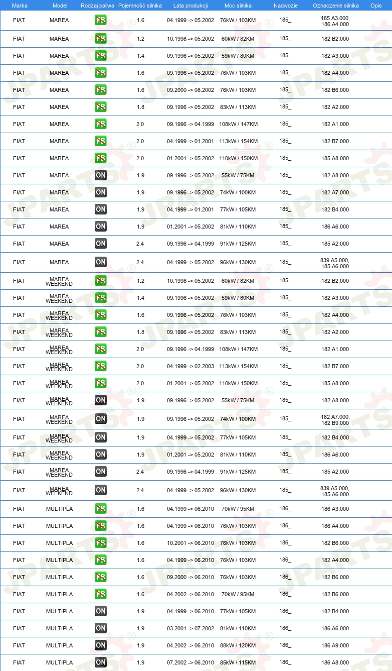Click date cell 09.2000 -> 06.2010

[x=190, y=577]
